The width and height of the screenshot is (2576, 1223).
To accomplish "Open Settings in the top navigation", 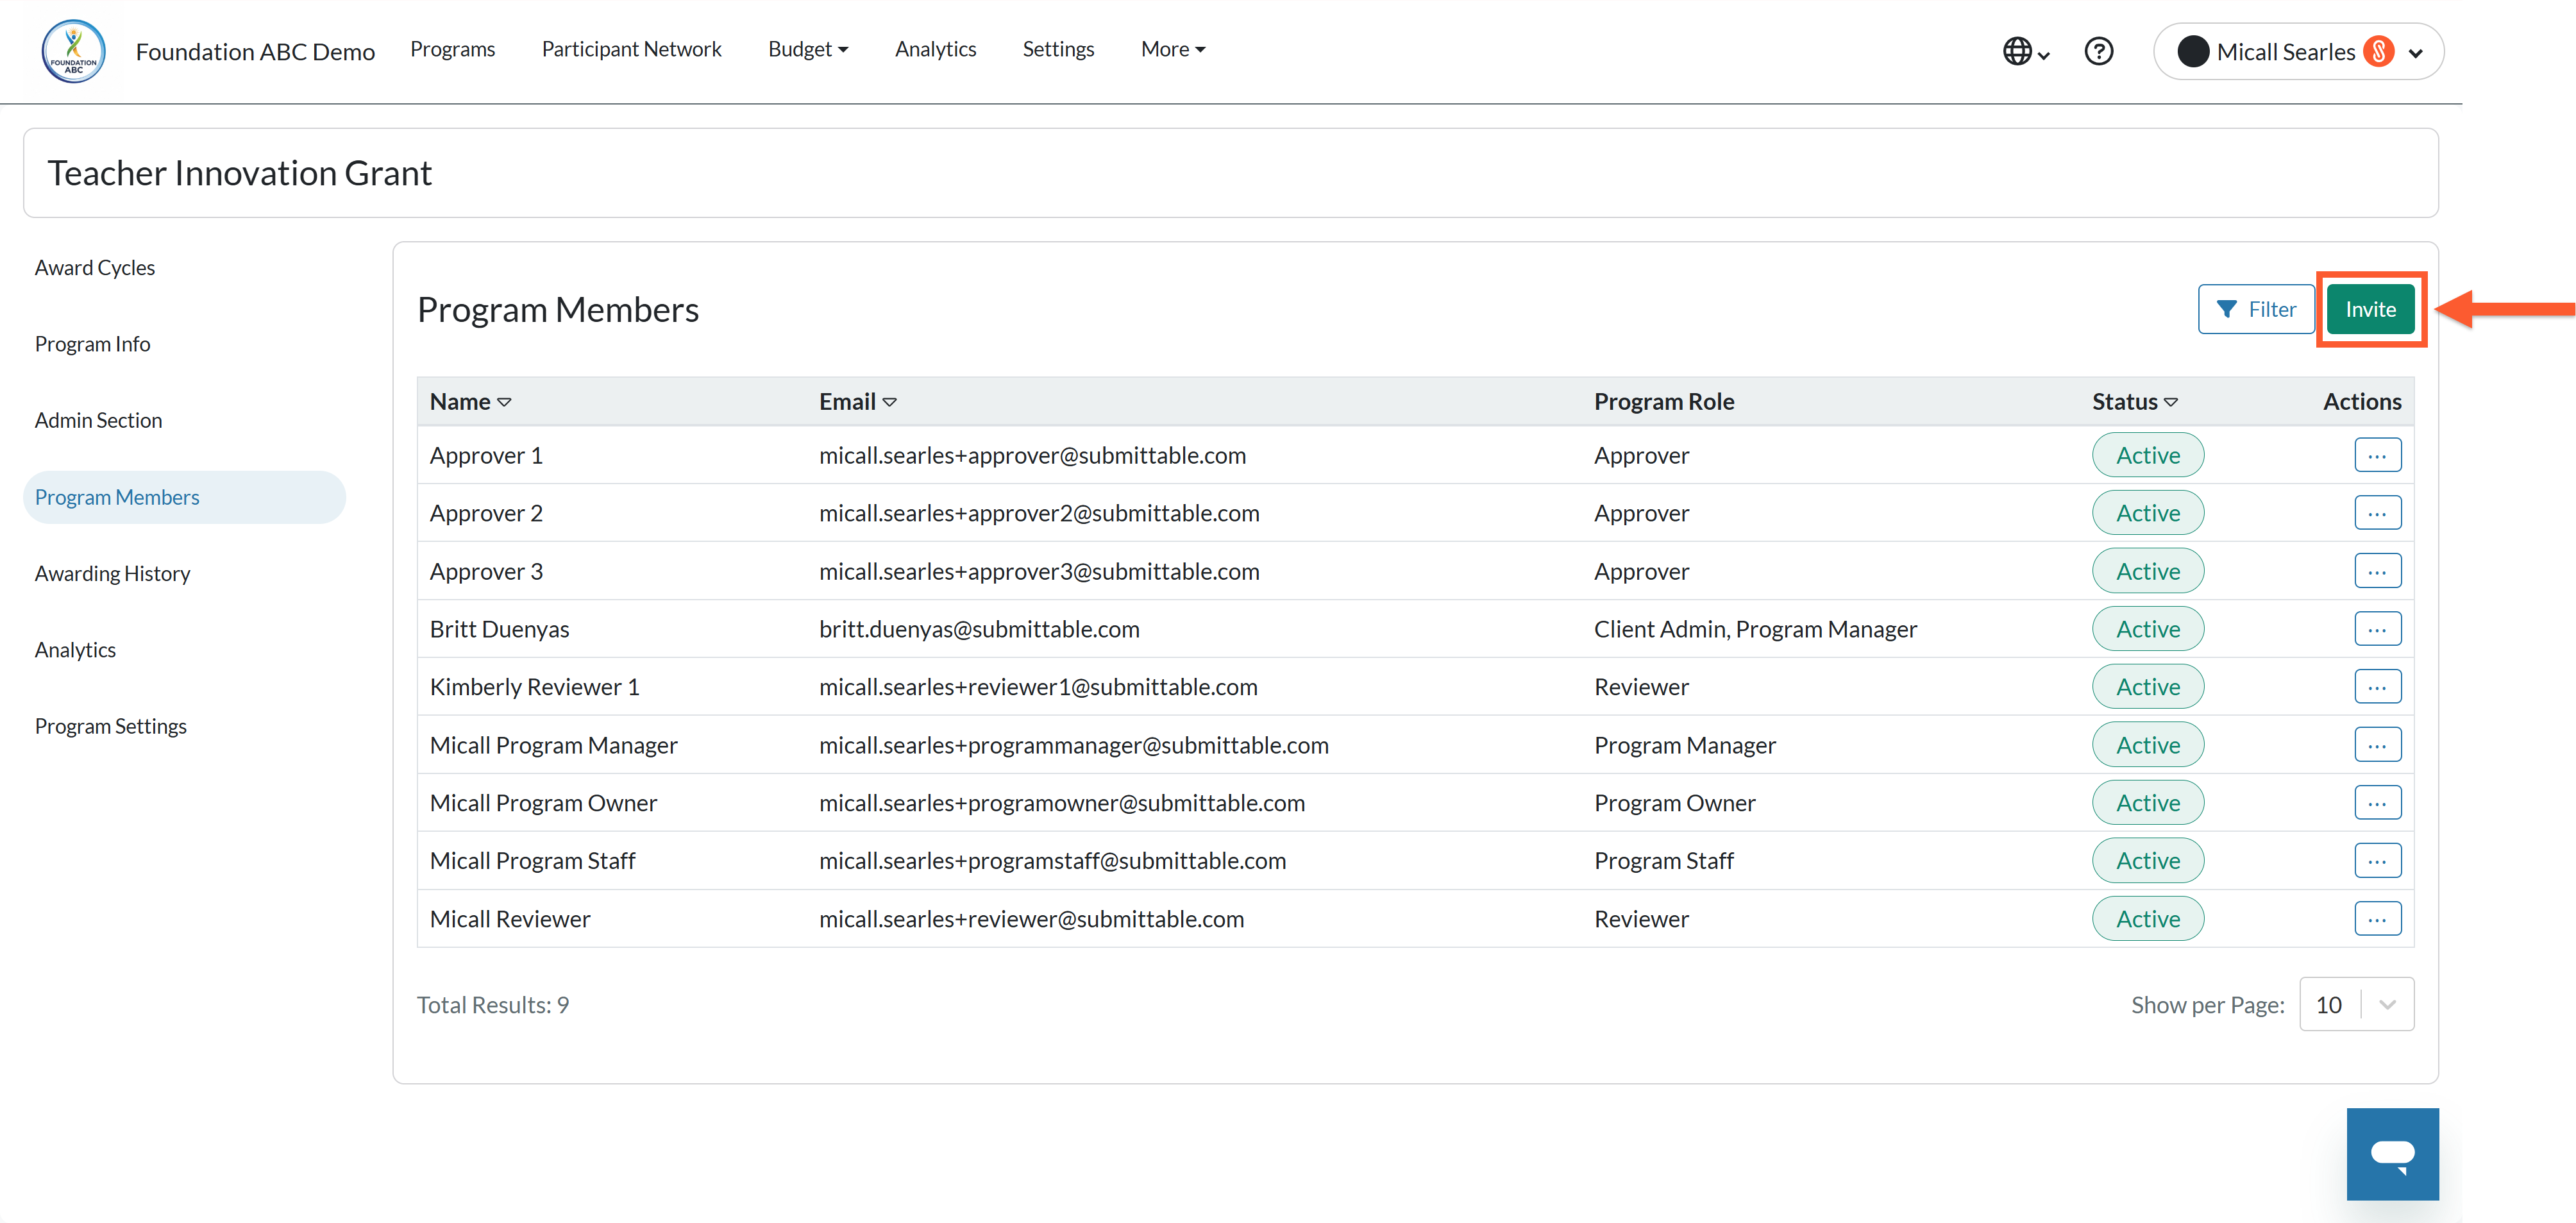I will tap(1058, 49).
